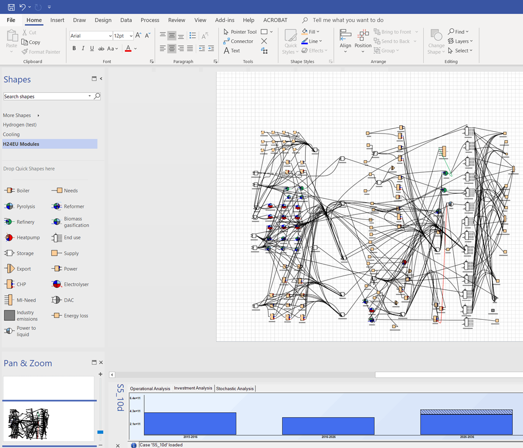Choose the Storage shape icon
This screenshot has width=523, height=448.
(x=9, y=253)
